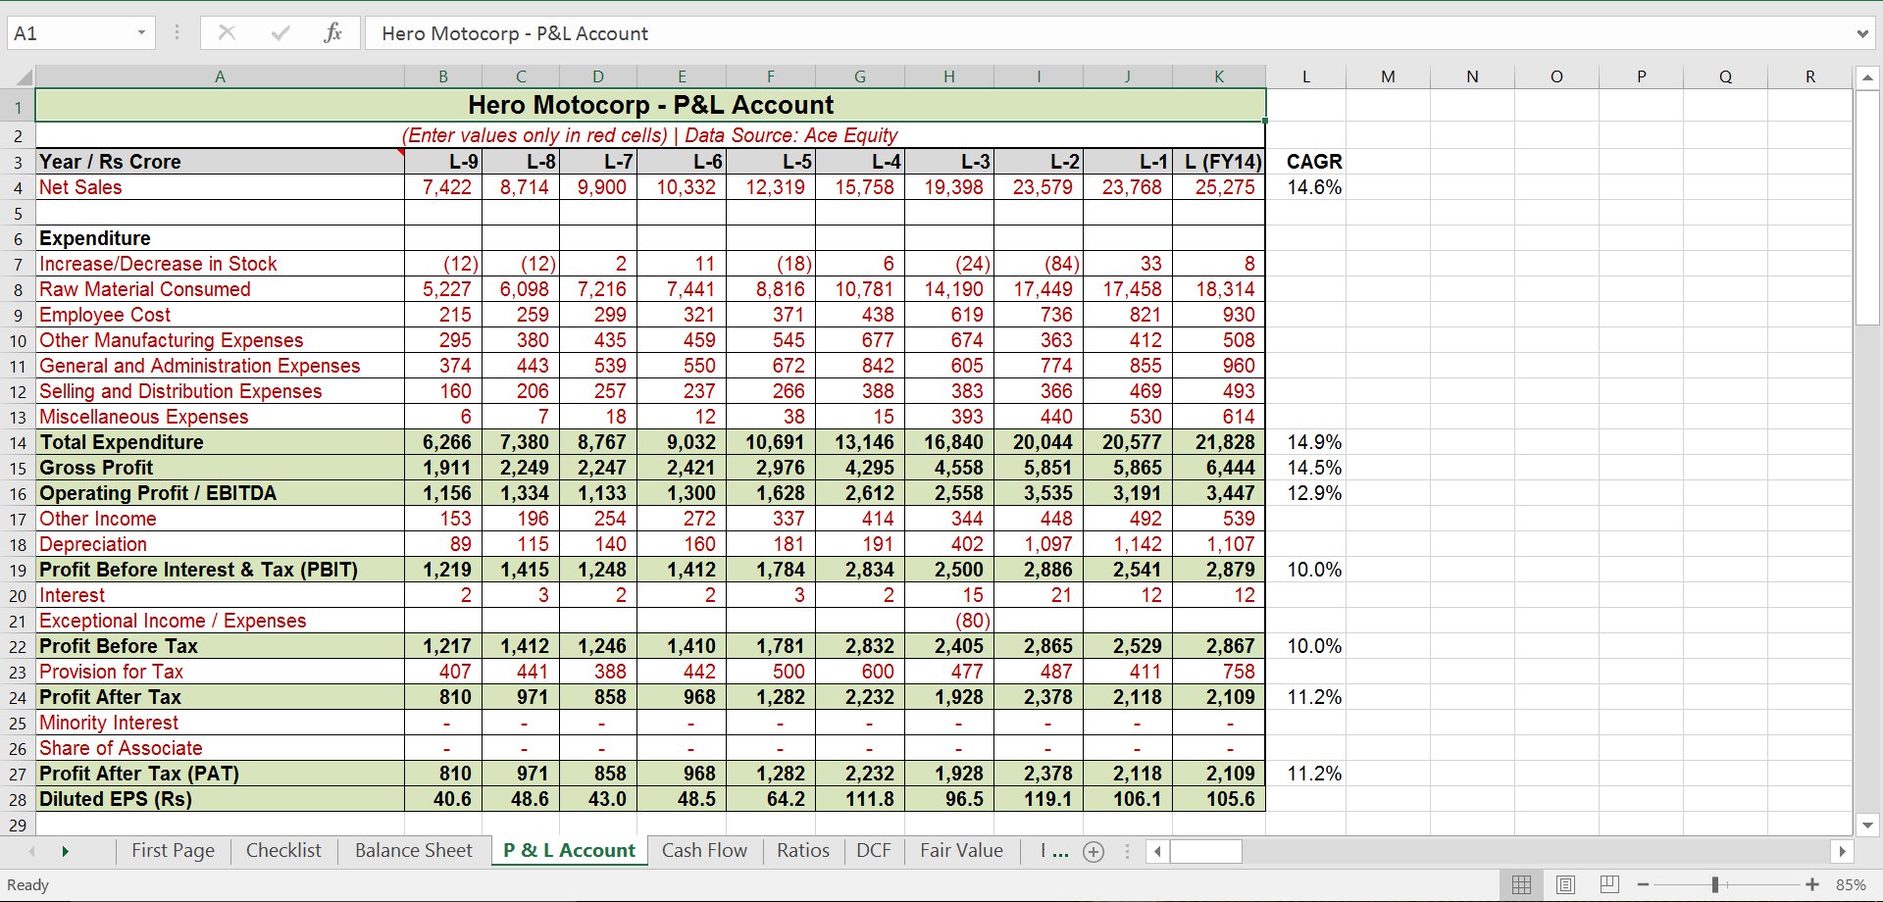The image size is (1883, 902).
Task: Click the Net Sales label cell
Action: point(220,187)
